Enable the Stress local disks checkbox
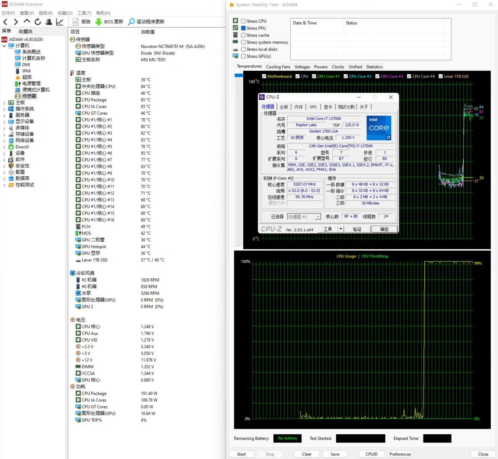Image resolution: width=498 pixels, height=459 pixels. (243, 49)
